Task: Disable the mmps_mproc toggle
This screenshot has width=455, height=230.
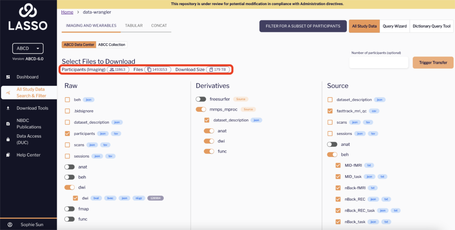Action: click(x=201, y=109)
